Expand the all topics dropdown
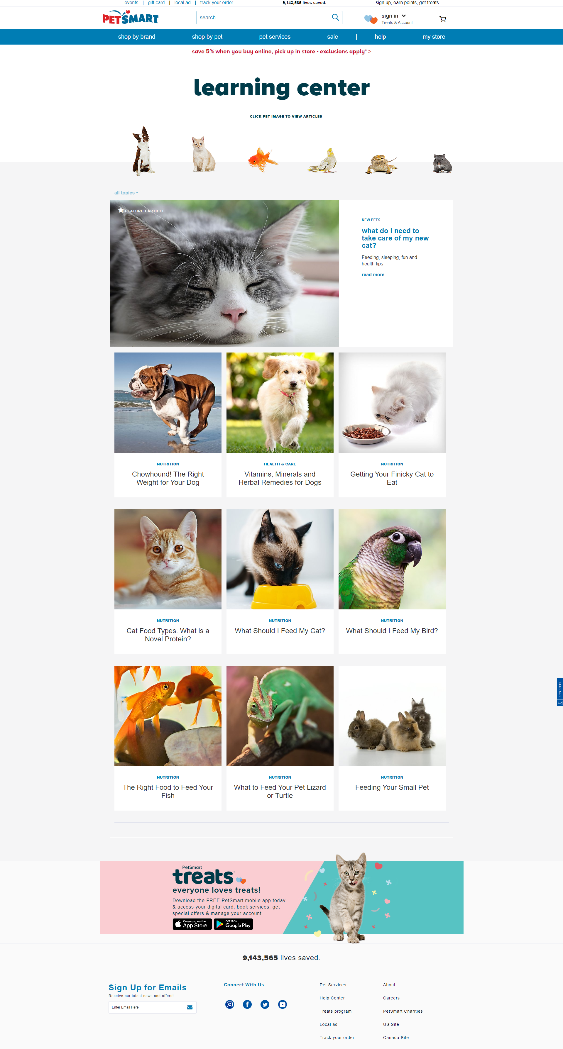This screenshot has height=1049, width=563. pos(126,193)
